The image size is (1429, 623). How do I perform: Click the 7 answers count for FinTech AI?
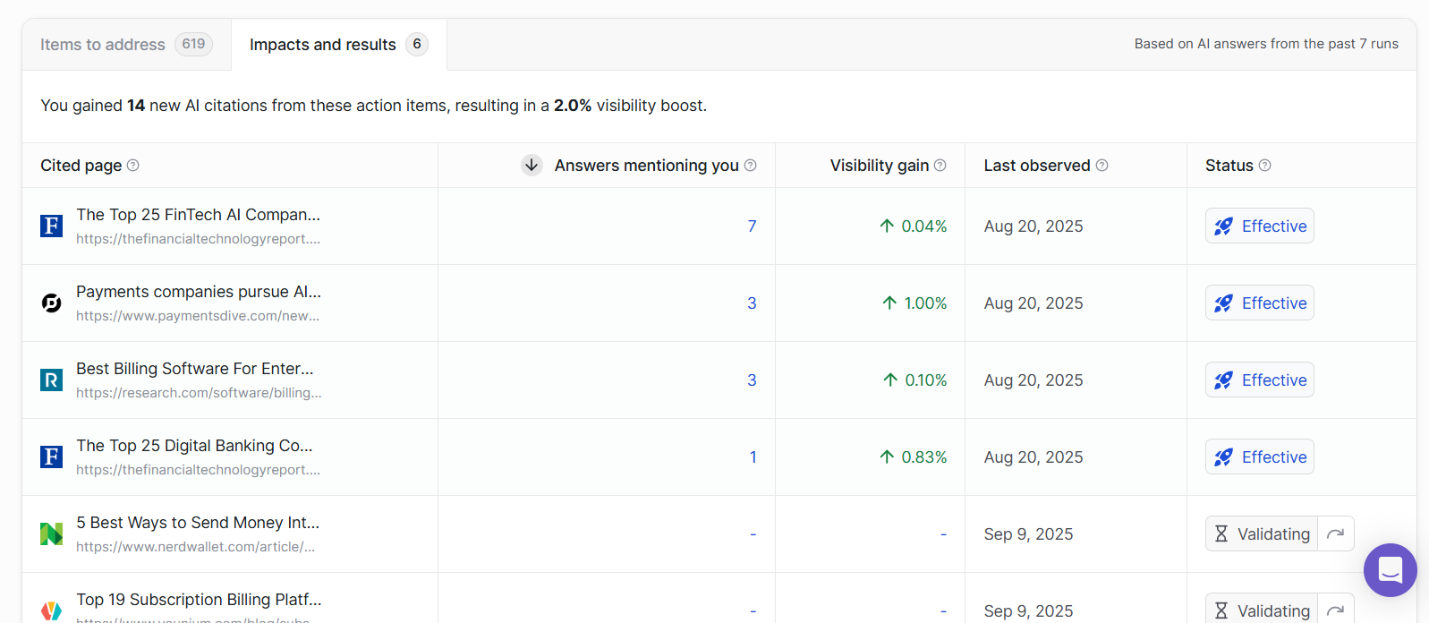click(752, 226)
